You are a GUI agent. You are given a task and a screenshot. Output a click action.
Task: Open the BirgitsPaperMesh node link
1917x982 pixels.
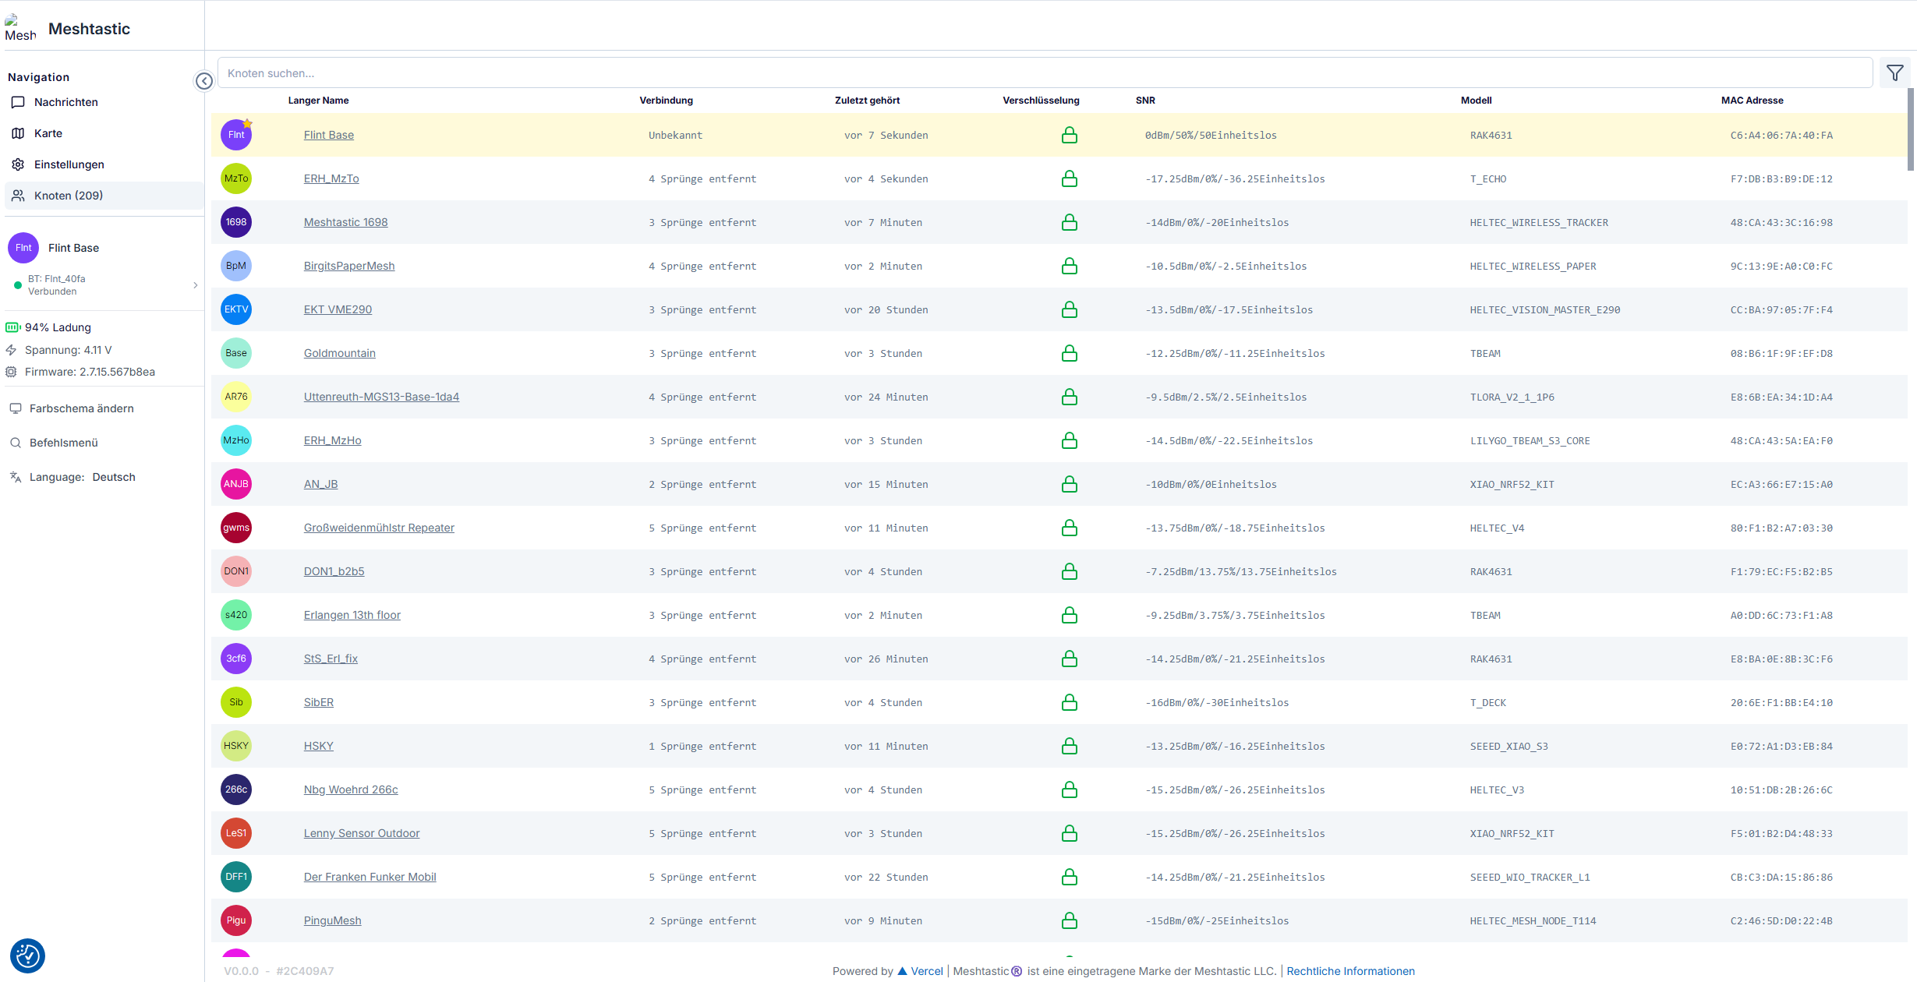coord(349,266)
